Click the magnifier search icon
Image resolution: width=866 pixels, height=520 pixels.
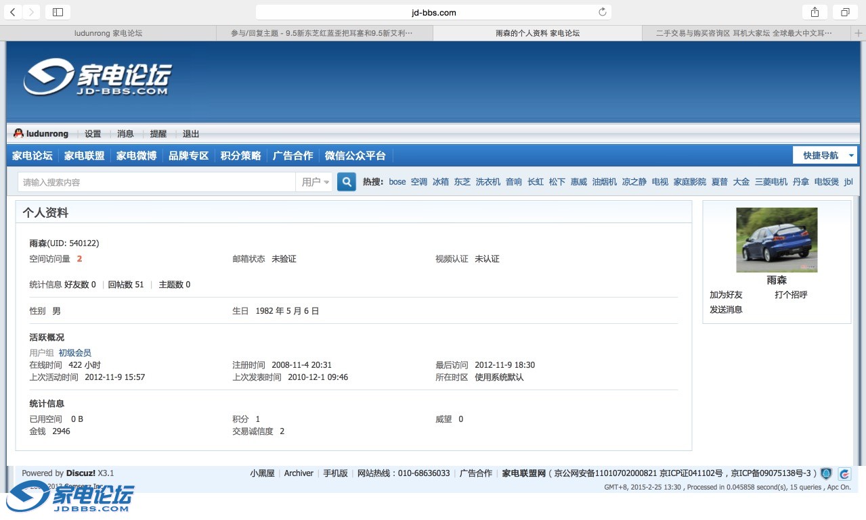pos(346,182)
